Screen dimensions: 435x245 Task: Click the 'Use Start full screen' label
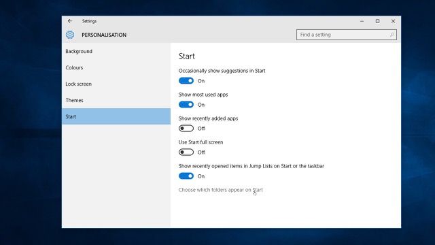(x=201, y=142)
